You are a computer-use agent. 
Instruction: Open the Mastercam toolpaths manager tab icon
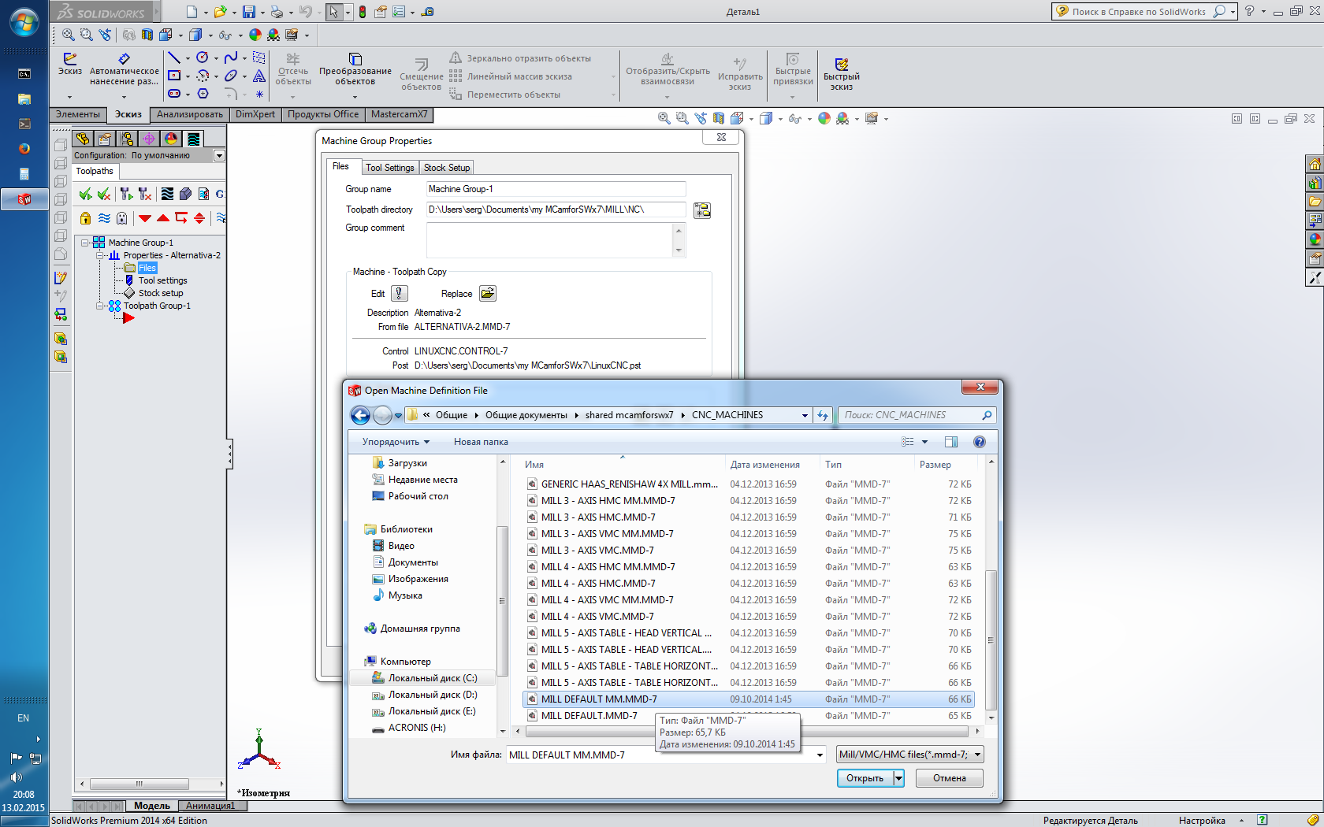193,139
